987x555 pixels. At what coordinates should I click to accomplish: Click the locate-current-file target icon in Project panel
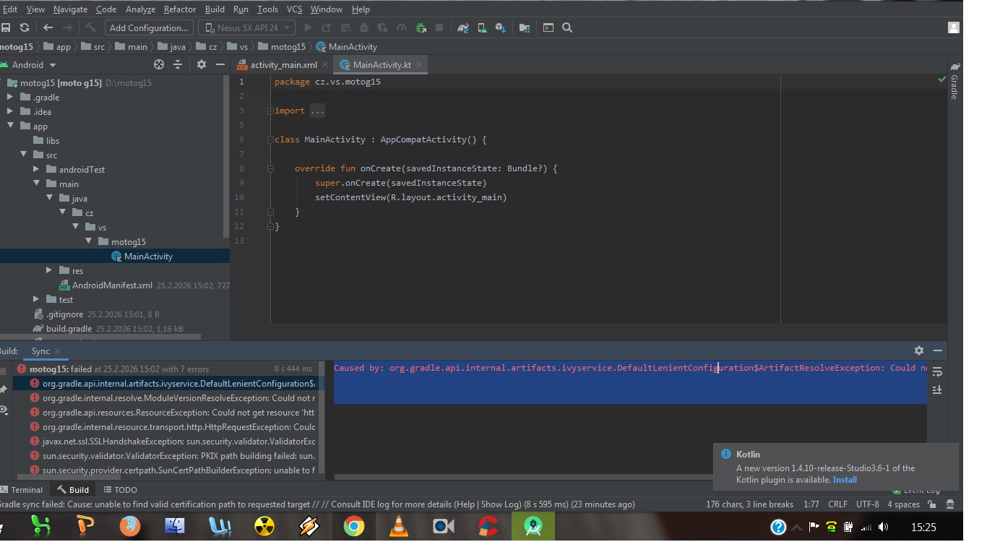[159, 64]
